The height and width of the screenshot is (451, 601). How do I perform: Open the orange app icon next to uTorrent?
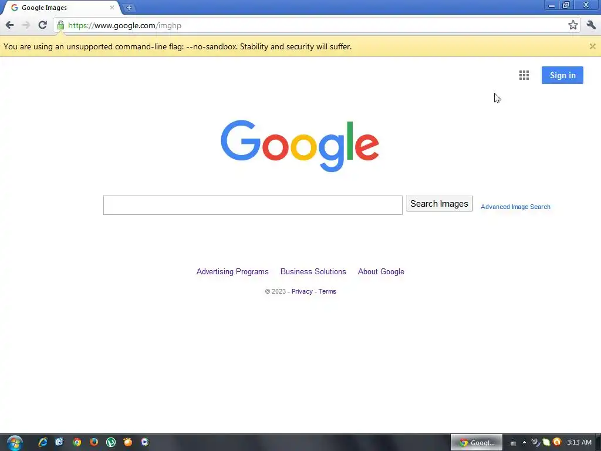tap(127, 442)
